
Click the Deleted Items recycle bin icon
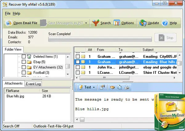coord(29,57)
